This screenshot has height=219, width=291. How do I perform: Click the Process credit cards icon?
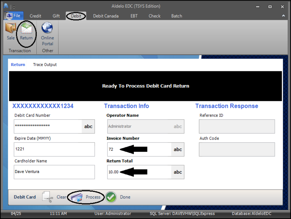point(77,197)
